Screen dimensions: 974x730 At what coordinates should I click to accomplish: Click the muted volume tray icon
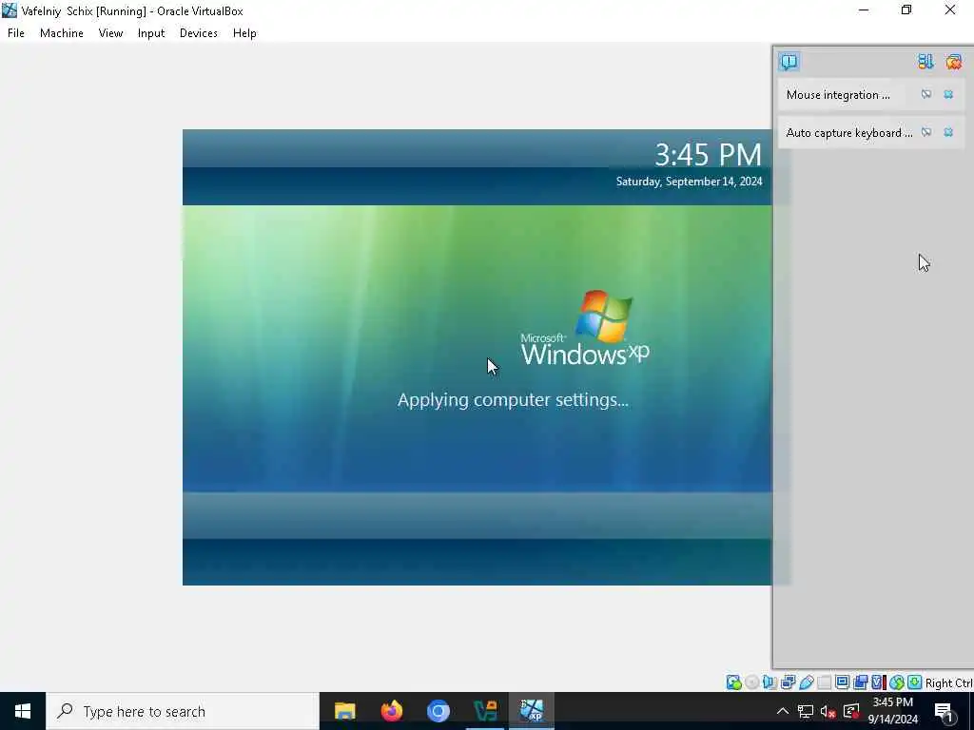click(x=828, y=711)
